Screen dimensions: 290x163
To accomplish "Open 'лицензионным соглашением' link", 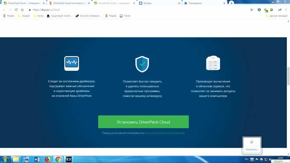I will click(166, 133).
